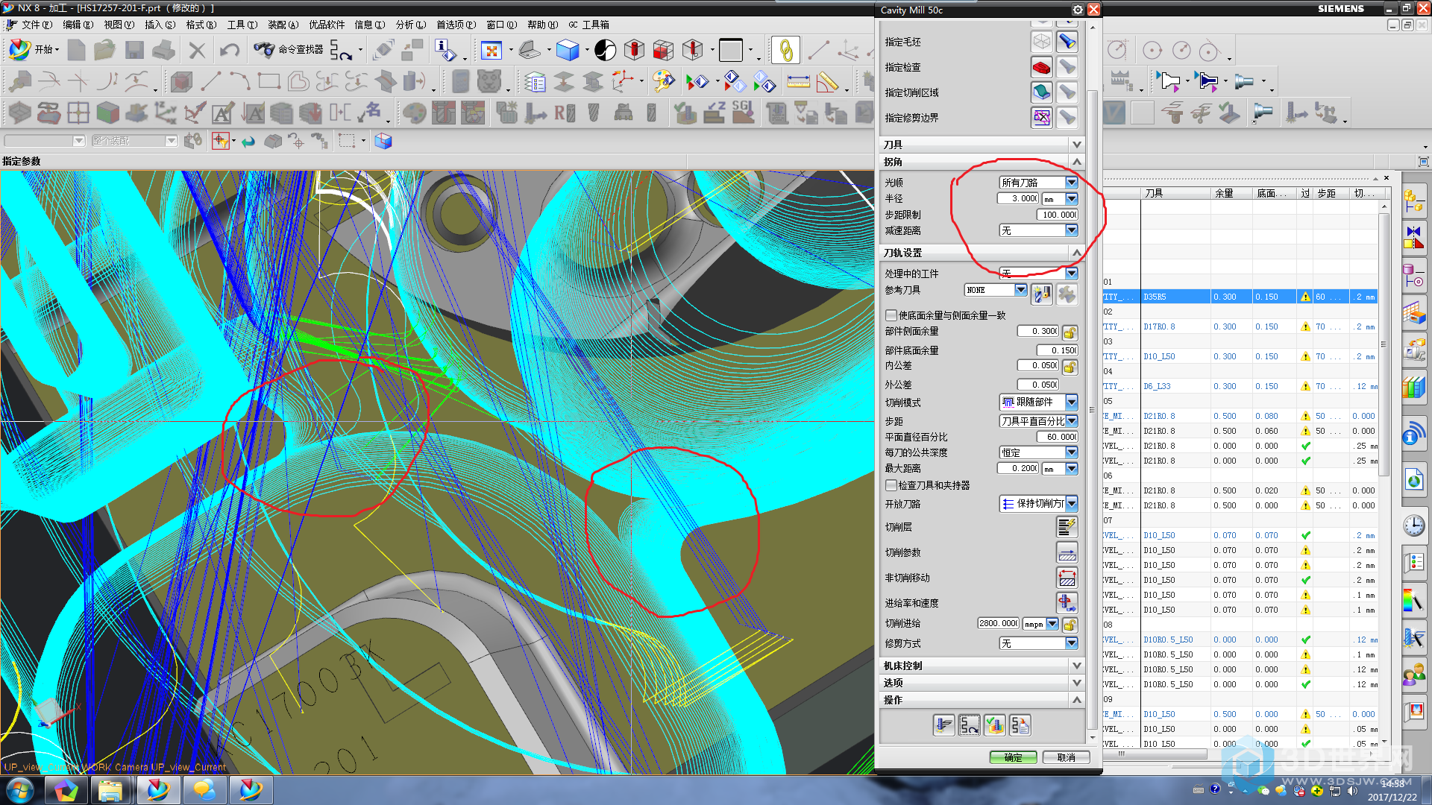Click the Undo arrow in main toolbar
Image resolution: width=1432 pixels, height=805 pixels.
pyautogui.click(x=229, y=51)
